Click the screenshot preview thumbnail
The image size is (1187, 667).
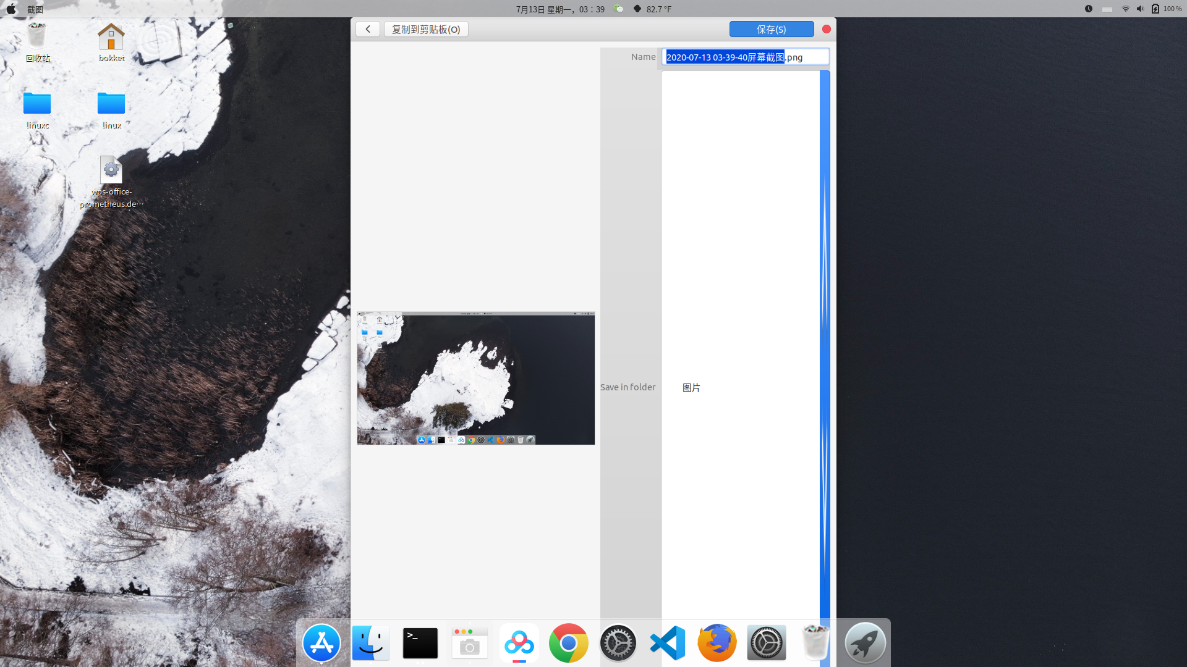[475, 378]
